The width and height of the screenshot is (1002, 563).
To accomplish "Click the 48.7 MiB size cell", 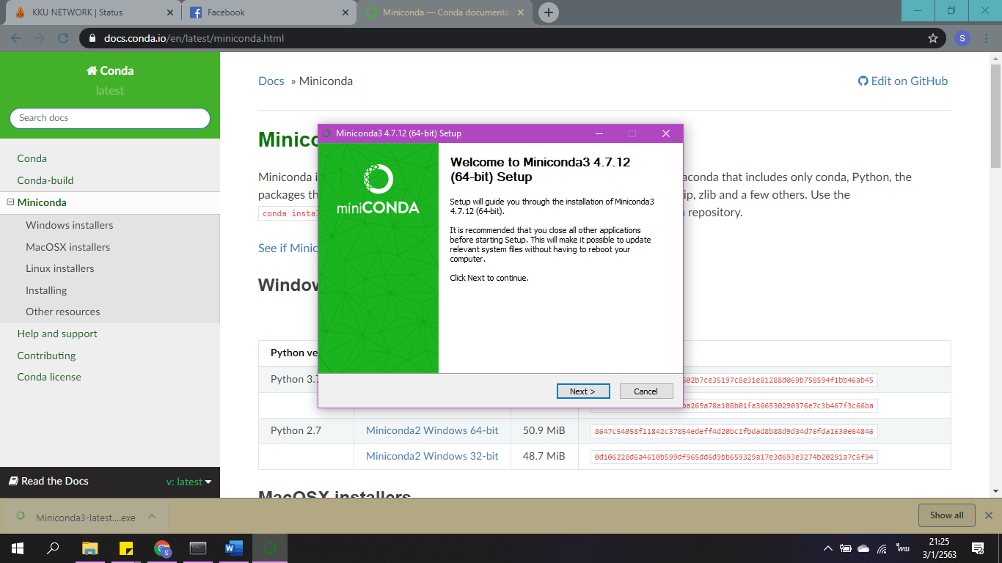I will (544, 456).
